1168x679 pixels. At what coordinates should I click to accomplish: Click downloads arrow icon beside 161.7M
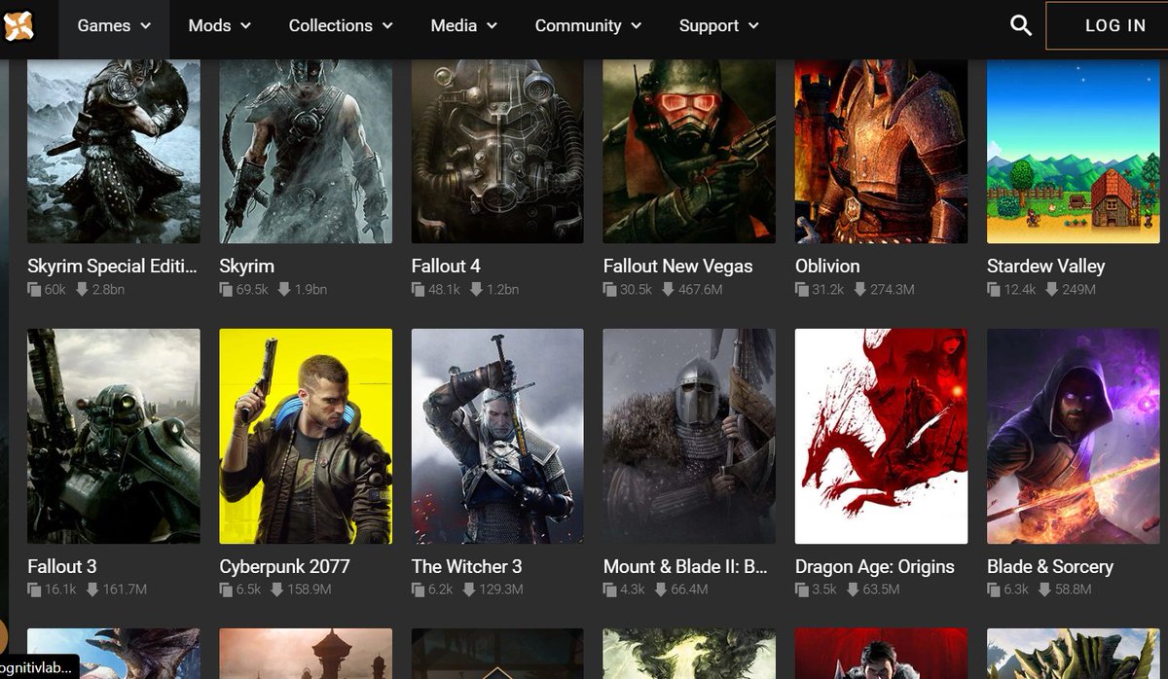[x=92, y=590]
